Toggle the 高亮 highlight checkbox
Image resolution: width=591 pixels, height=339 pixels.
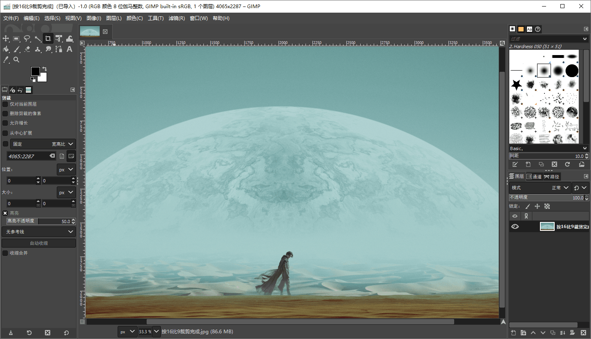pyautogui.click(x=5, y=213)
